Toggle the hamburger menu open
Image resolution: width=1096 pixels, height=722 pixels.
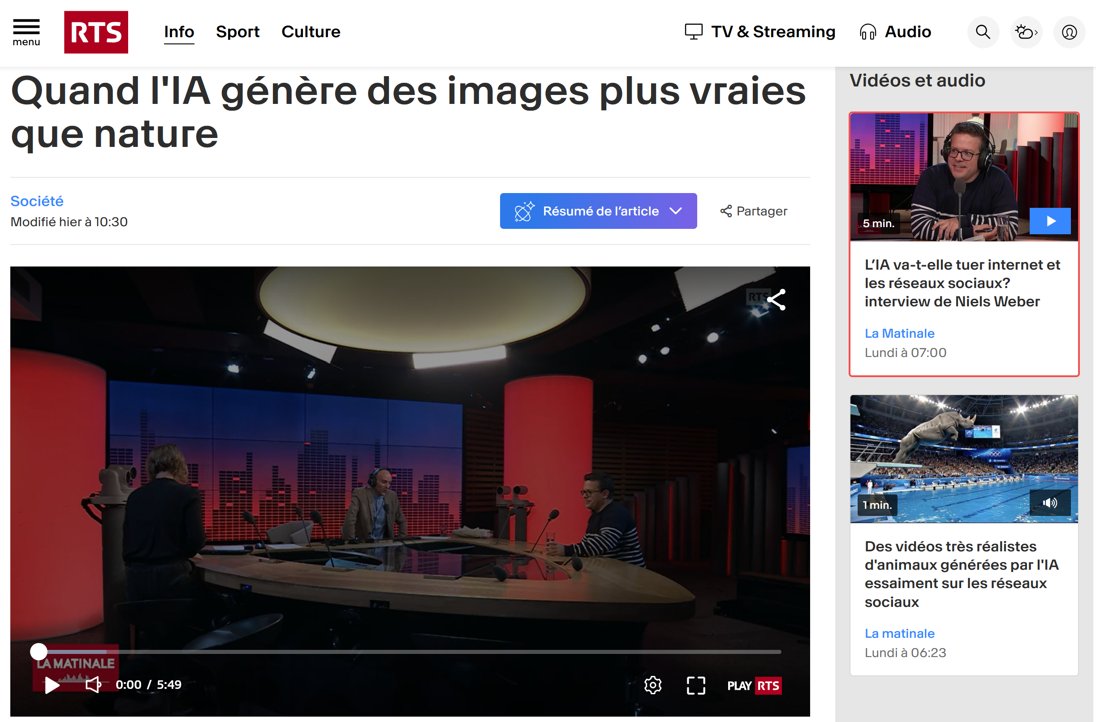[x=26, y=28]
